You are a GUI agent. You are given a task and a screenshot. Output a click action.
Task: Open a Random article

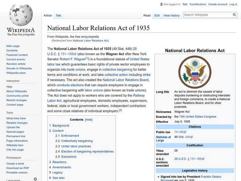(x=16, y=64)
